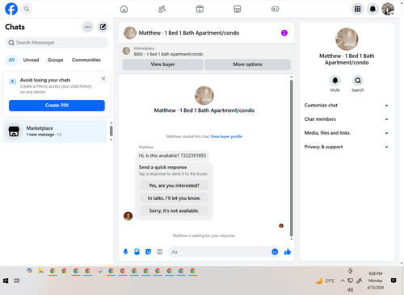404x295 pixels.
Task: Switch to the Unread tab
Action: coord(31,60)
